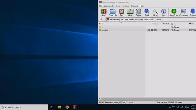Click the WinRAR title bar icon
The image size is (196, 110).
[x=100, y=2]
